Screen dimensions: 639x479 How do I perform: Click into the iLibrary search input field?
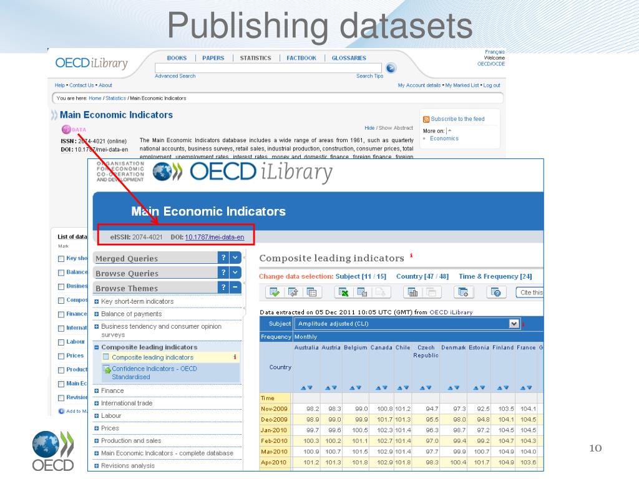(268, 68)
